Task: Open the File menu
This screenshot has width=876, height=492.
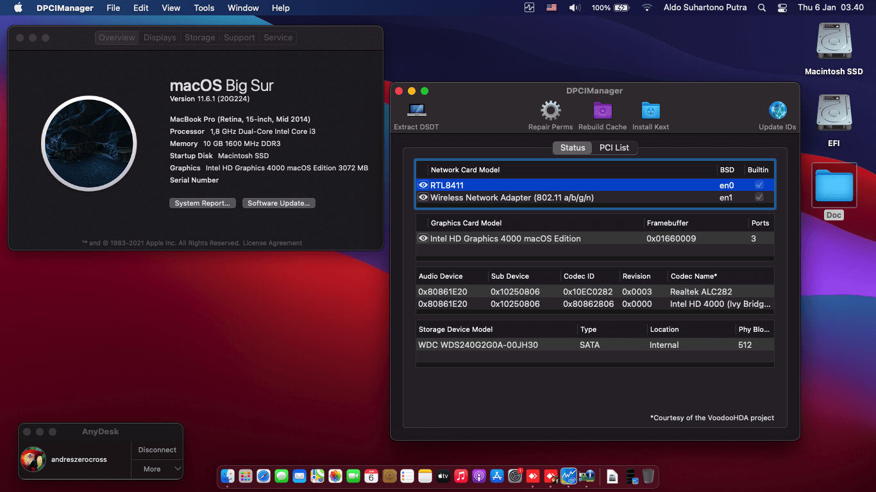Action: click(114, 8)
